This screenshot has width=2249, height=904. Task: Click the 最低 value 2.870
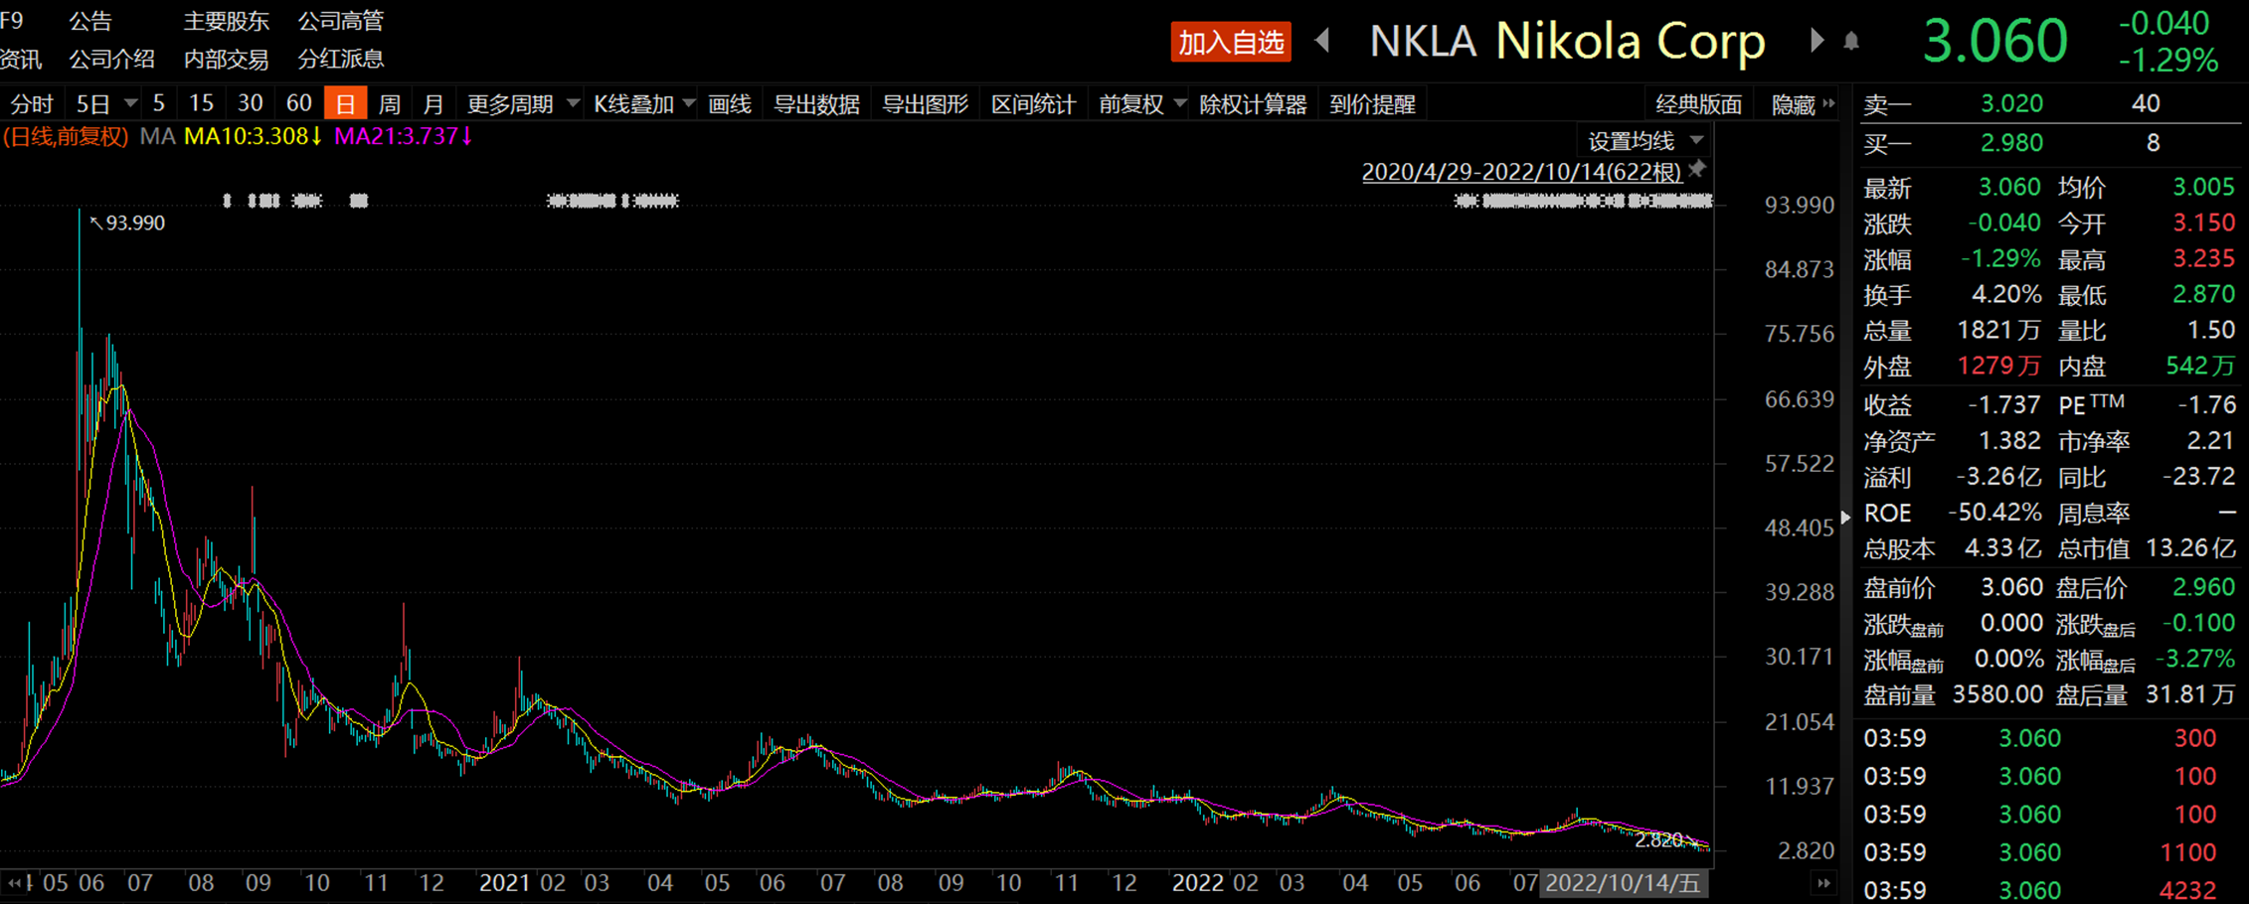click(2203, 295)
